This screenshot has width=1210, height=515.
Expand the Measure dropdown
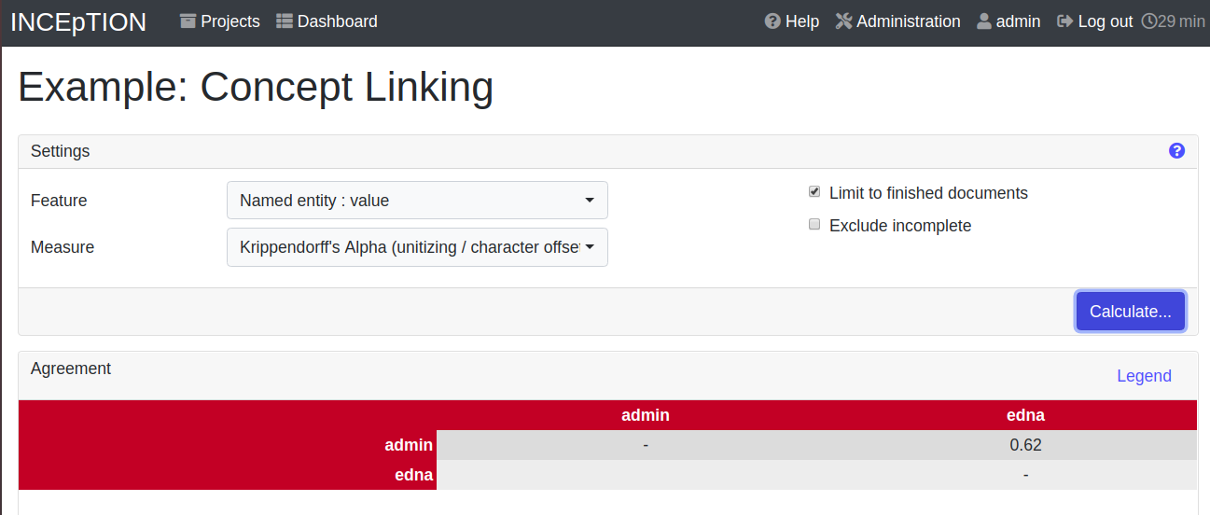(417, 247)
